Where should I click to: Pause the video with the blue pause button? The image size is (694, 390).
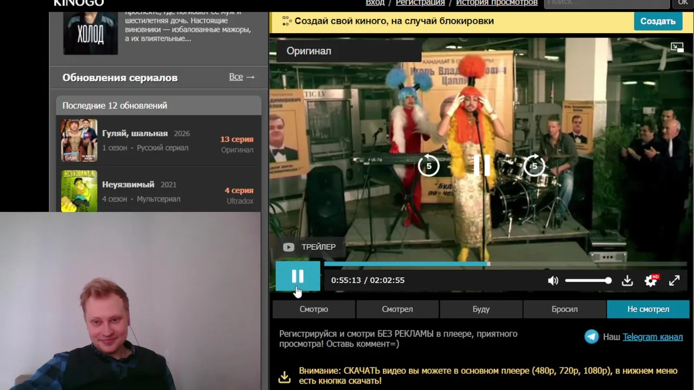click(x=298, y=277)
